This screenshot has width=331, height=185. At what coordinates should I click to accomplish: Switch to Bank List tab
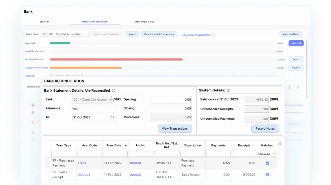tap(44, 22)
